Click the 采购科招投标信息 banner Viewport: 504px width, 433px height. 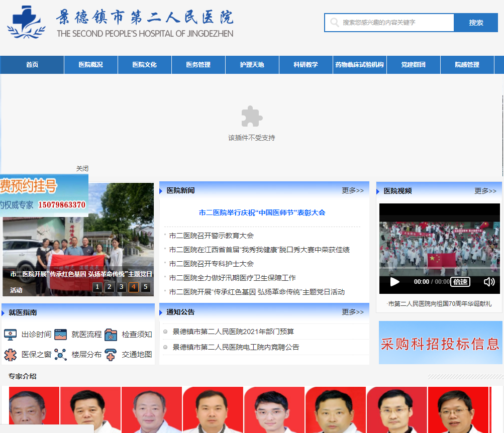pos(440,343)
